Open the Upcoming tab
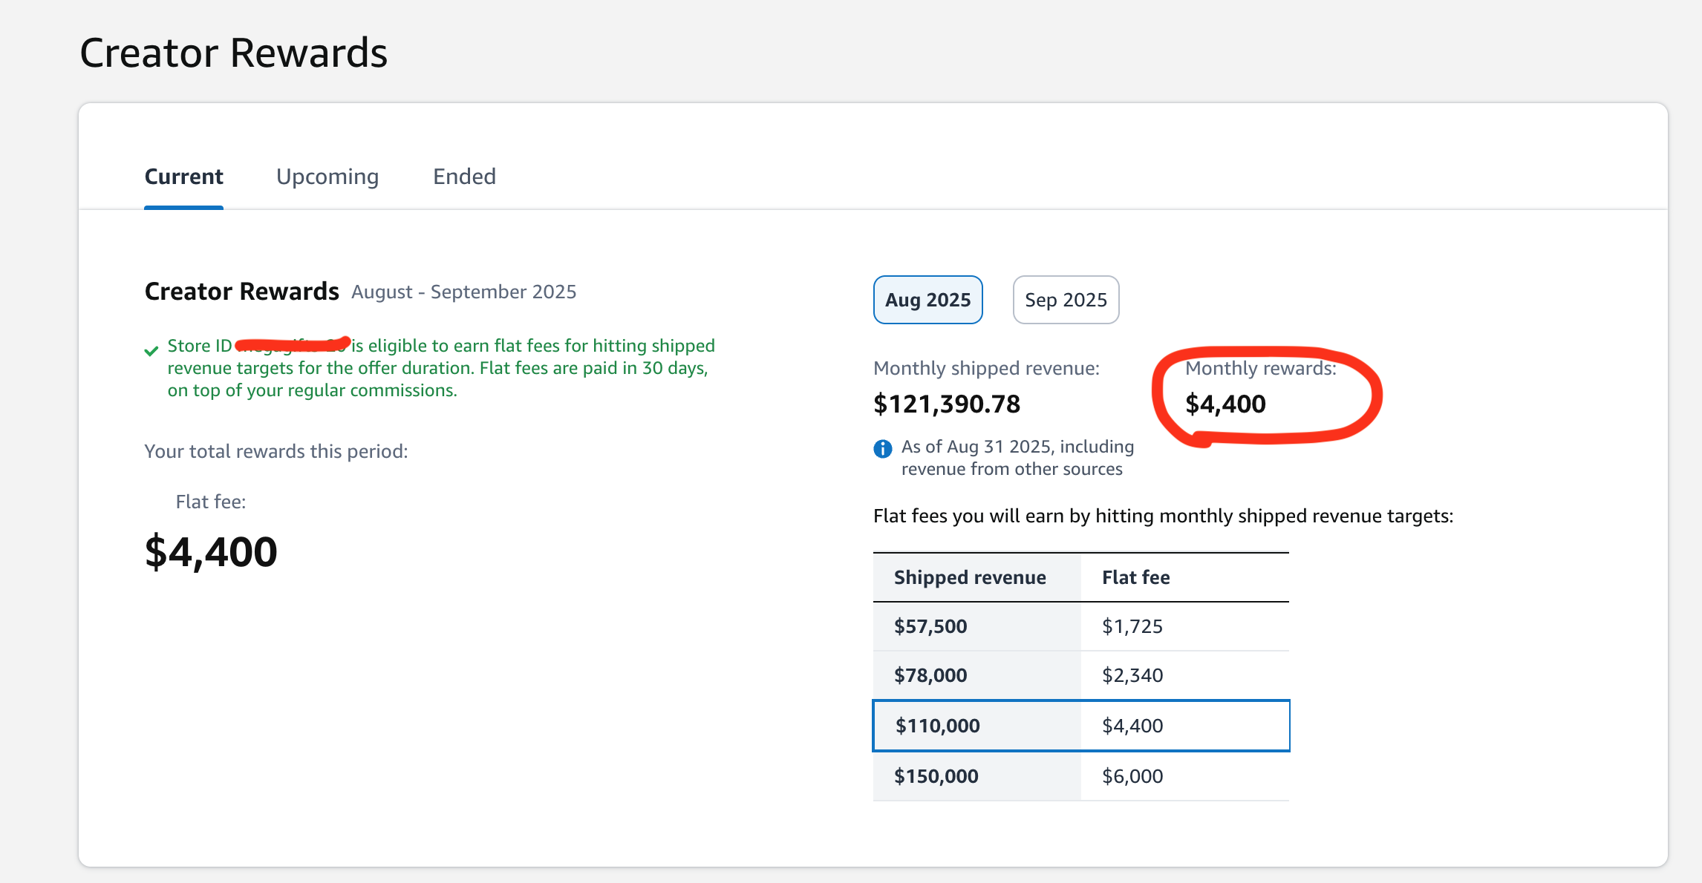1702x883 pixels. pyautogui.click(x=327, y=177)
